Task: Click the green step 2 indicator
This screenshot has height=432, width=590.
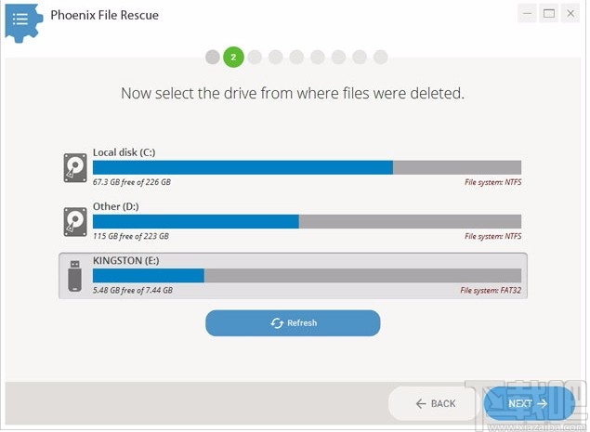Action: [x=233, y=58]
